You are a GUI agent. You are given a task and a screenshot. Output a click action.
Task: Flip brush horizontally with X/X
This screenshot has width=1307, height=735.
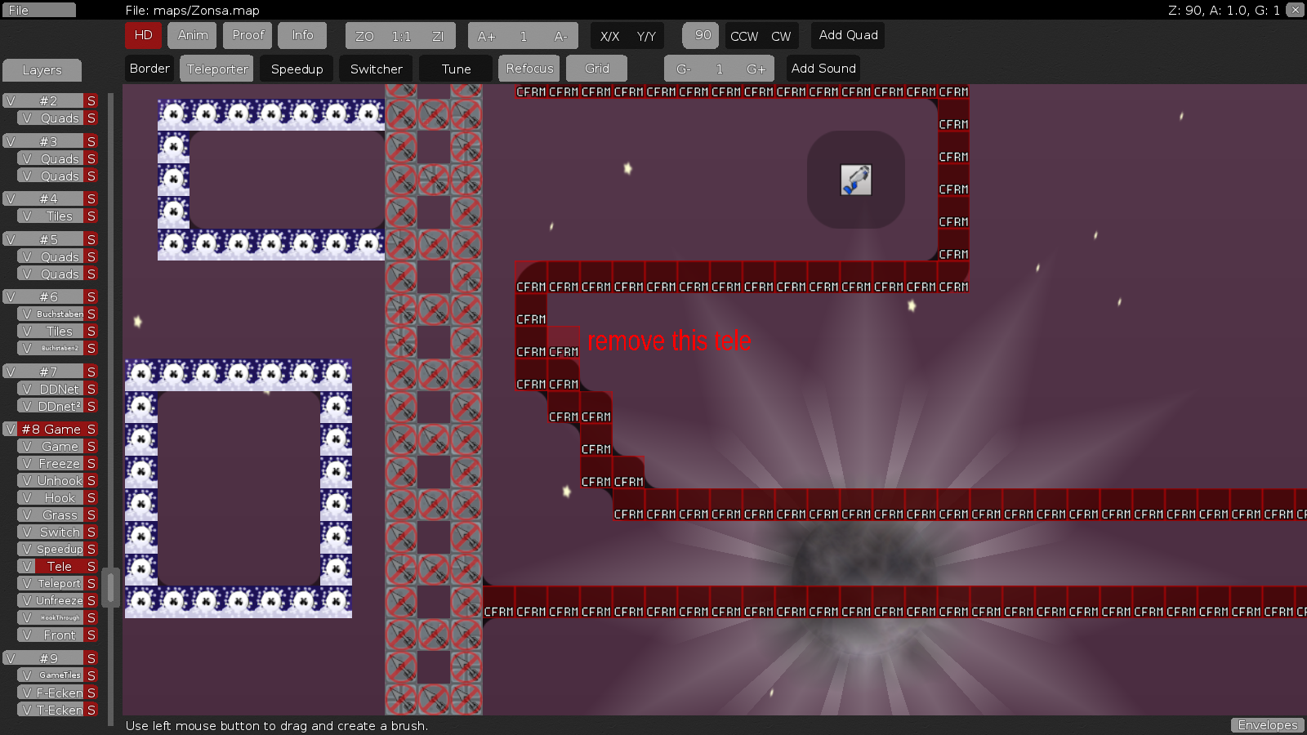[x=609, y=36]
